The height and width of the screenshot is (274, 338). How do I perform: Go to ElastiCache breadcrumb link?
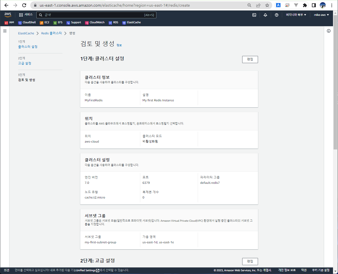click(26, 33)
